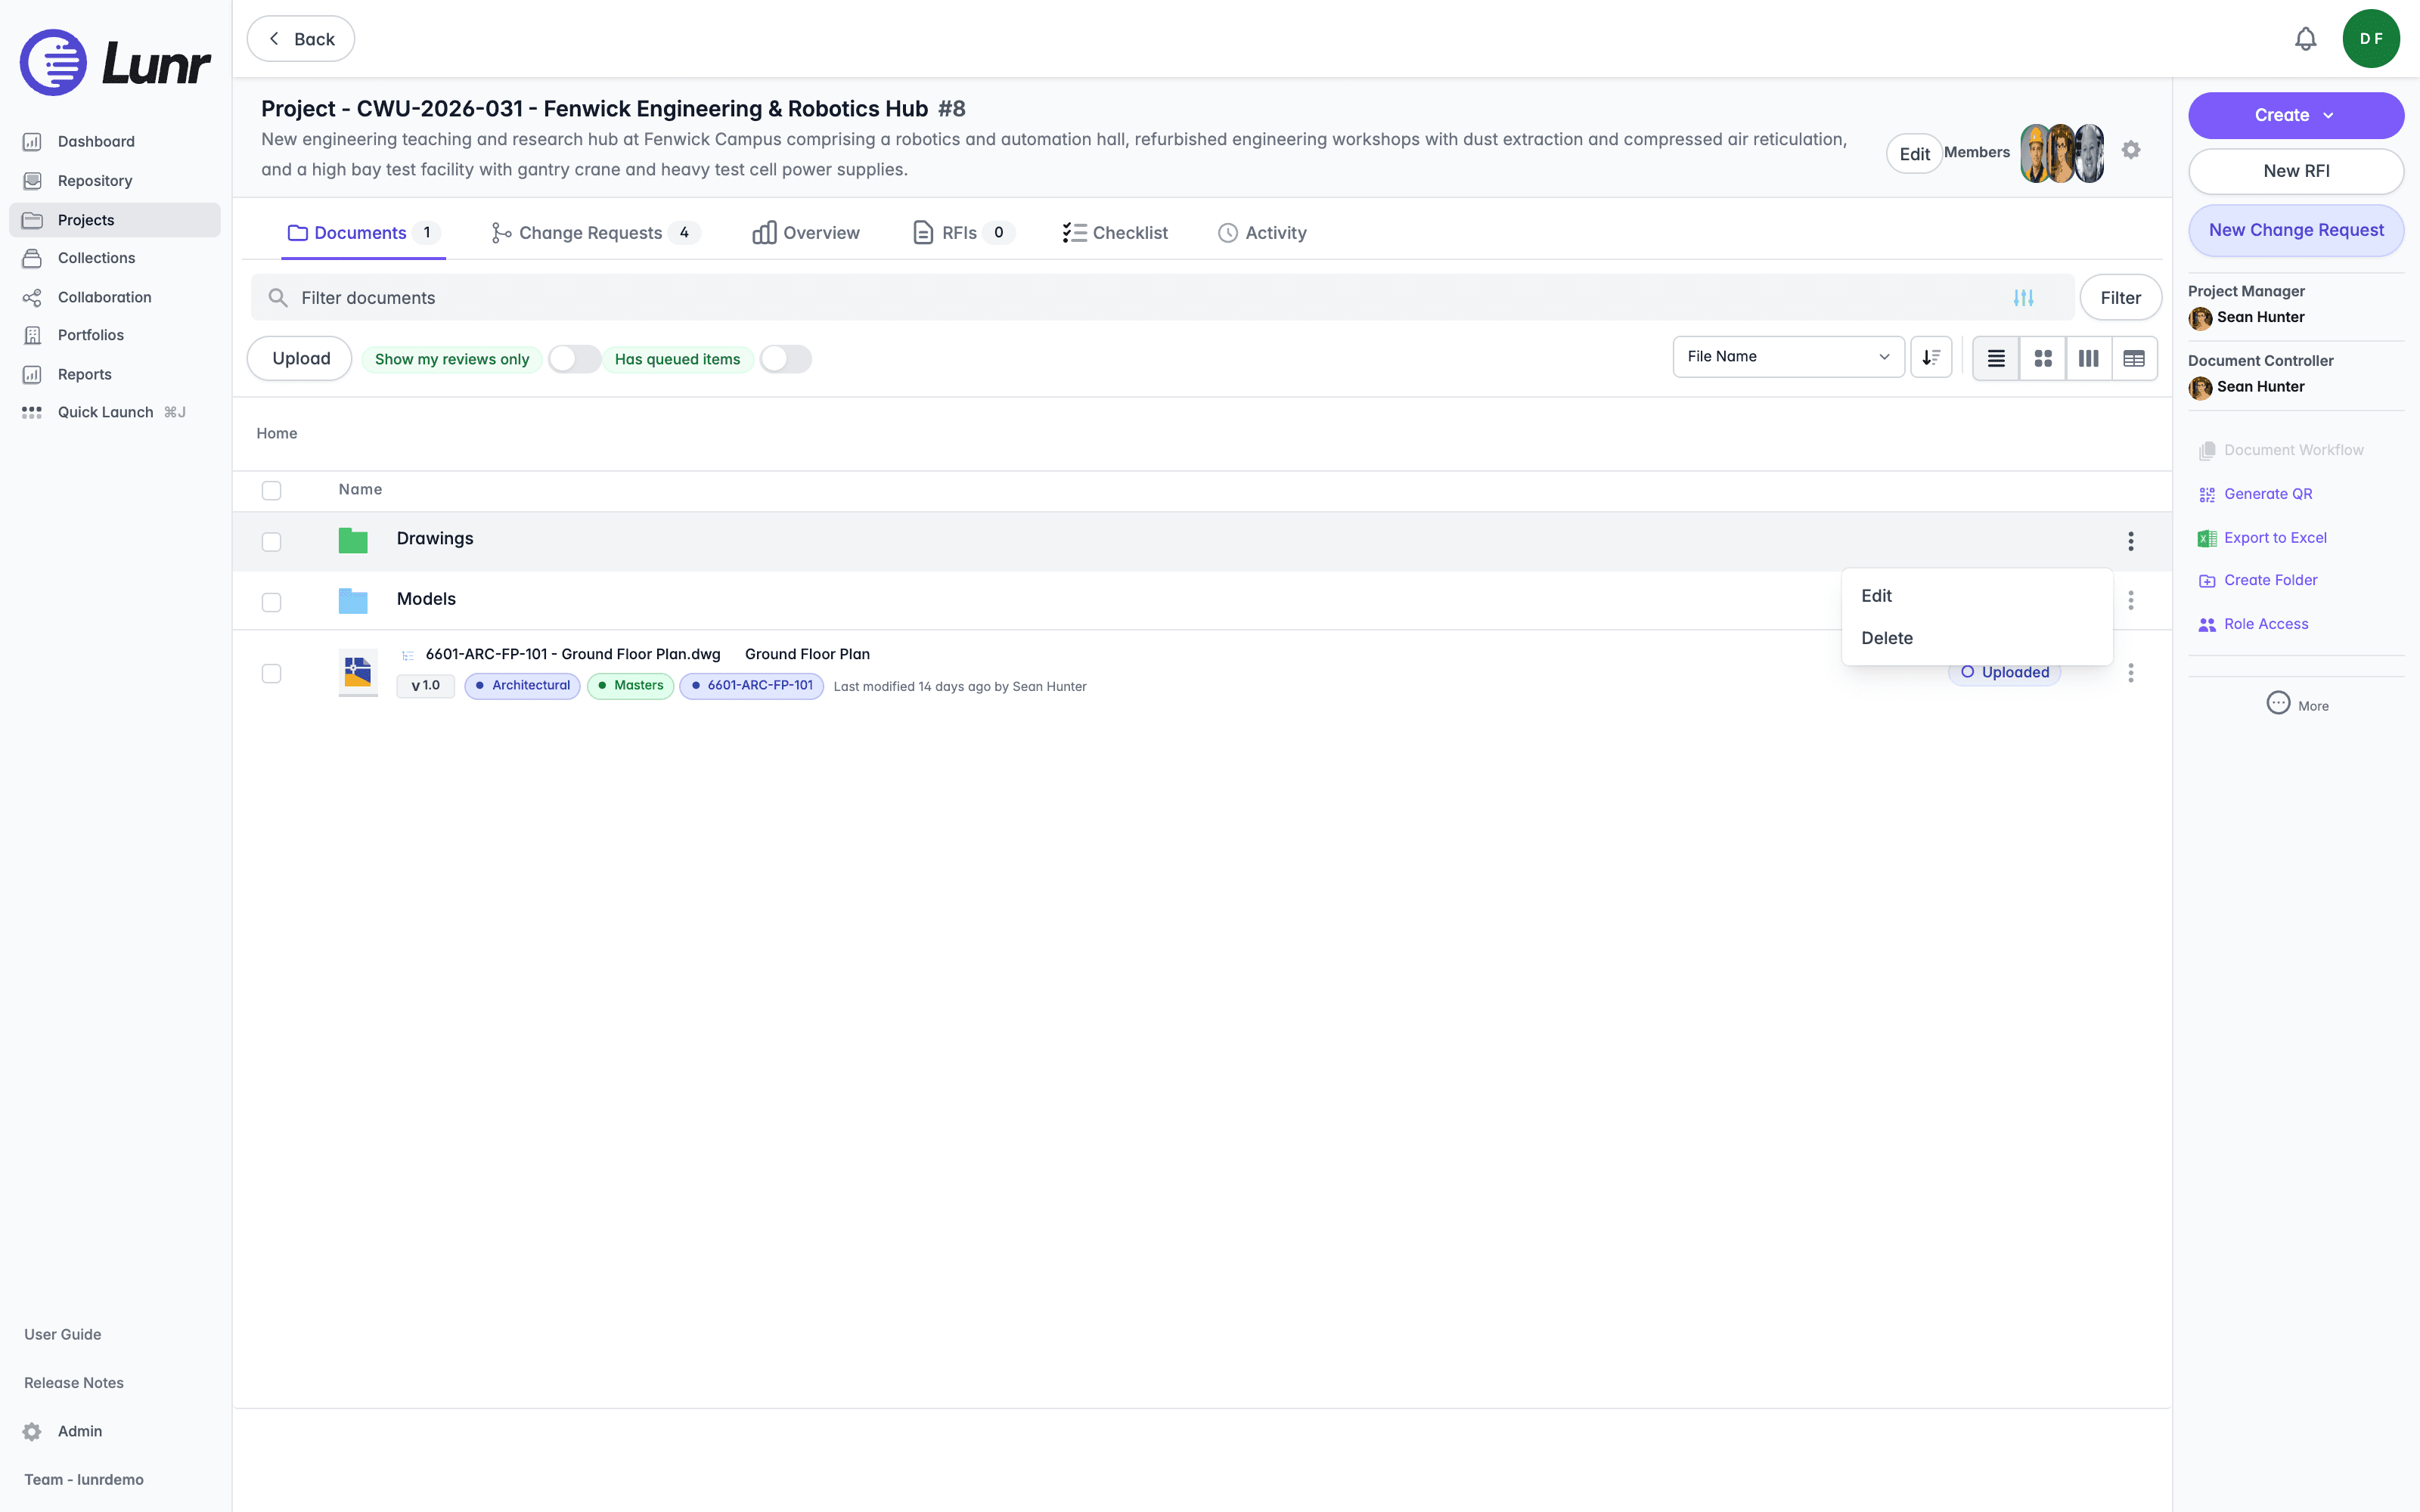Viewport: 2420px width, 1512px height.
Task: Switch to Change Requests tab
Action: pos(596,233)
